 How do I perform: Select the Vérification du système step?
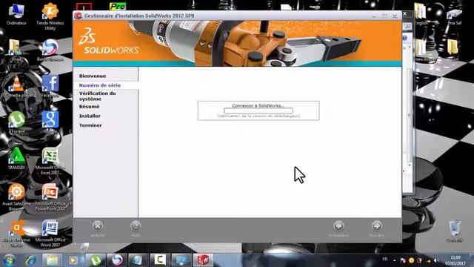click(97, 96)
